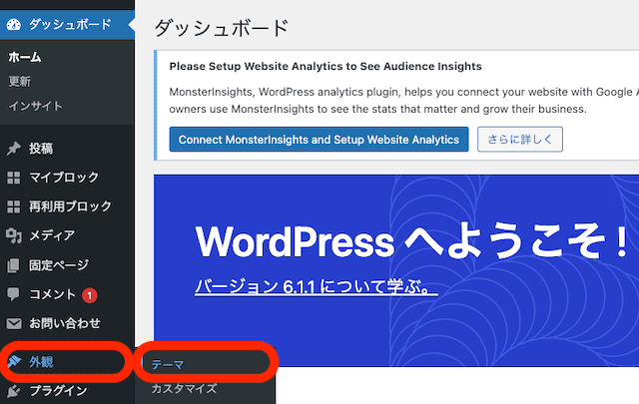Click the WordPress へようこそ! headline
Image resolution: width=639 pixels, height=404 pixels.
pos(411,241)
